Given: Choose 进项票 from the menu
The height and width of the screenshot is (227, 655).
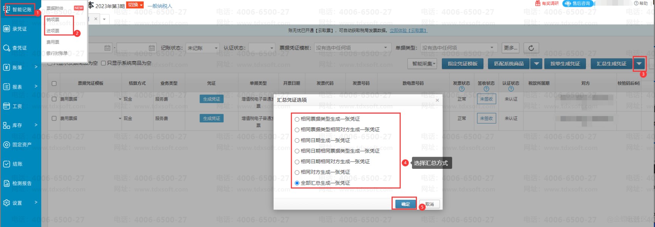Looking at the screenshot, I should [x=53, y=31].
